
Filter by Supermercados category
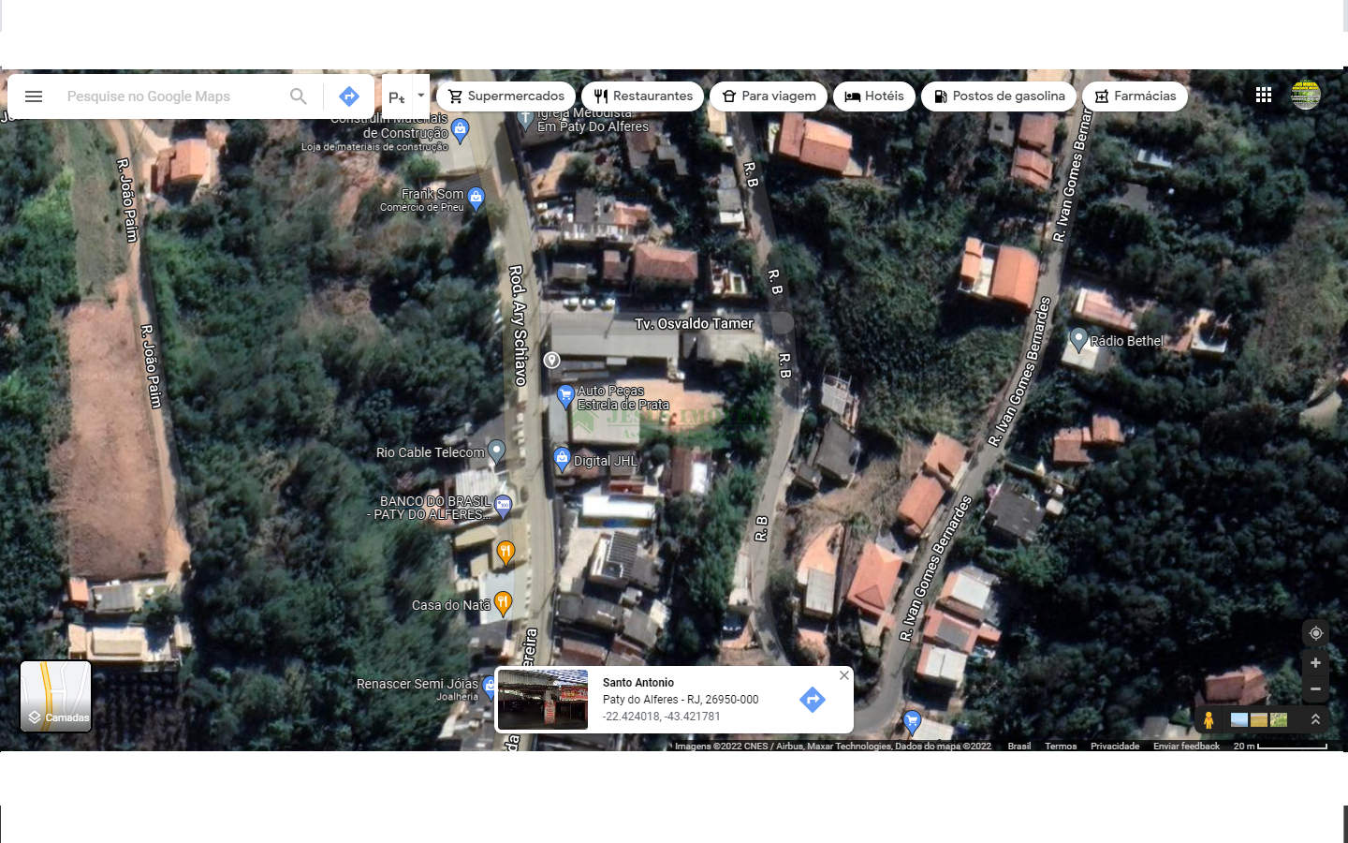[x=505, y=96]
